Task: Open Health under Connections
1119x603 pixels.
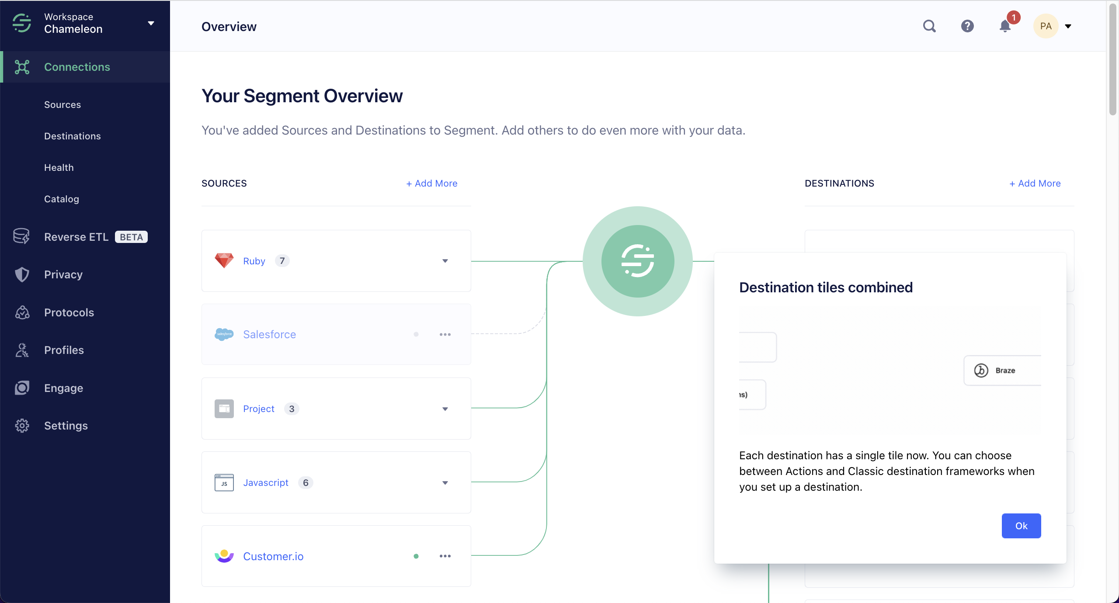Action: (x=59, y=167)
